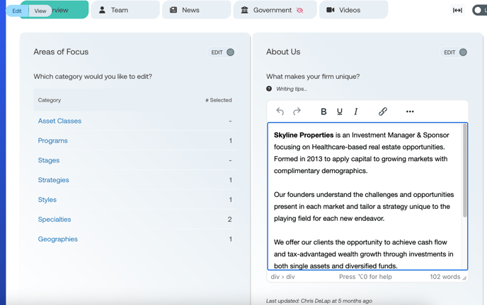Click the 'Last updated: Chris DeLap' note
The height and width of the screenshot is (305, 487).
coord(319,301)
